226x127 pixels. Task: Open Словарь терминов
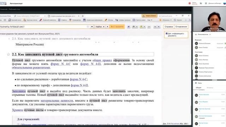click(x=123, y=20)
